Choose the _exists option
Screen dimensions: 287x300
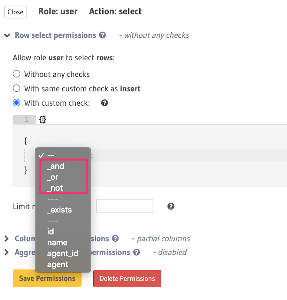click(x=59, y=210)
